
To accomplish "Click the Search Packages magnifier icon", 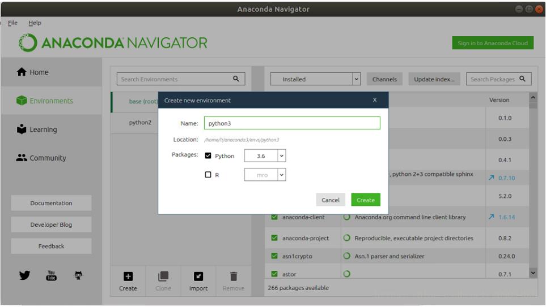I will pyautogui.click(x=522, y=79).
